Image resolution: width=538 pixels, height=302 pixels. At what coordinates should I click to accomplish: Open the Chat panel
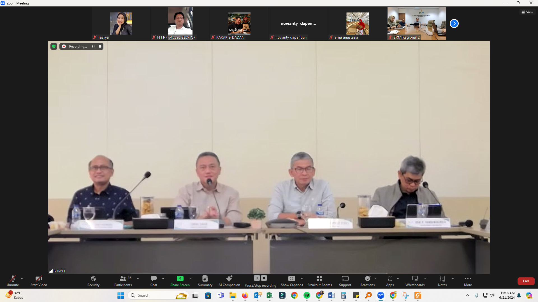[154, 279]
